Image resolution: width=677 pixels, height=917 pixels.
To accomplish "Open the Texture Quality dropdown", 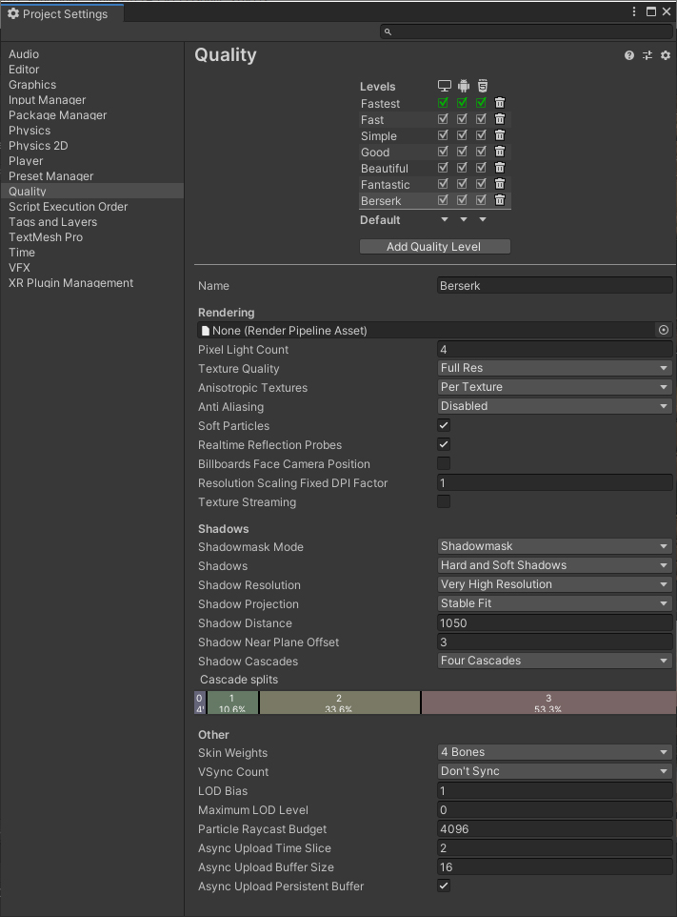I will (554, 368).
